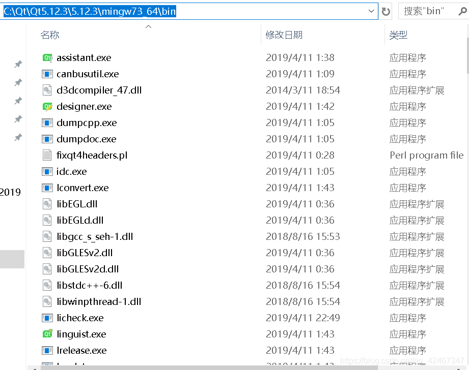Select the libGLESv2.dll file name
This screenshot has width=469, height=370.
[x=85, y=253]
